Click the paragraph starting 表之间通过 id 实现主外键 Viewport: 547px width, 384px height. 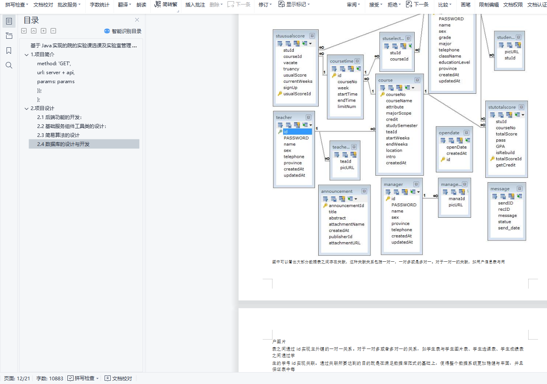pyautogui.click(x=398, y=352)
